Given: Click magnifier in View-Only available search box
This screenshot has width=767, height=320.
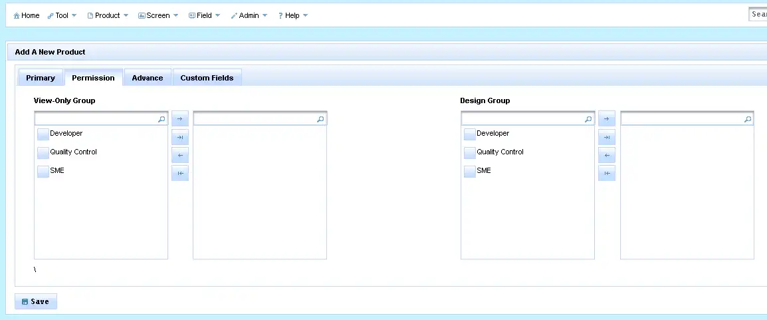Looking at the screenshot, I should 162,119.
